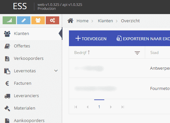Click Exporteren naar Excel button
The height and width of the screenshot is (123, 170).
[x=143, y=39]
